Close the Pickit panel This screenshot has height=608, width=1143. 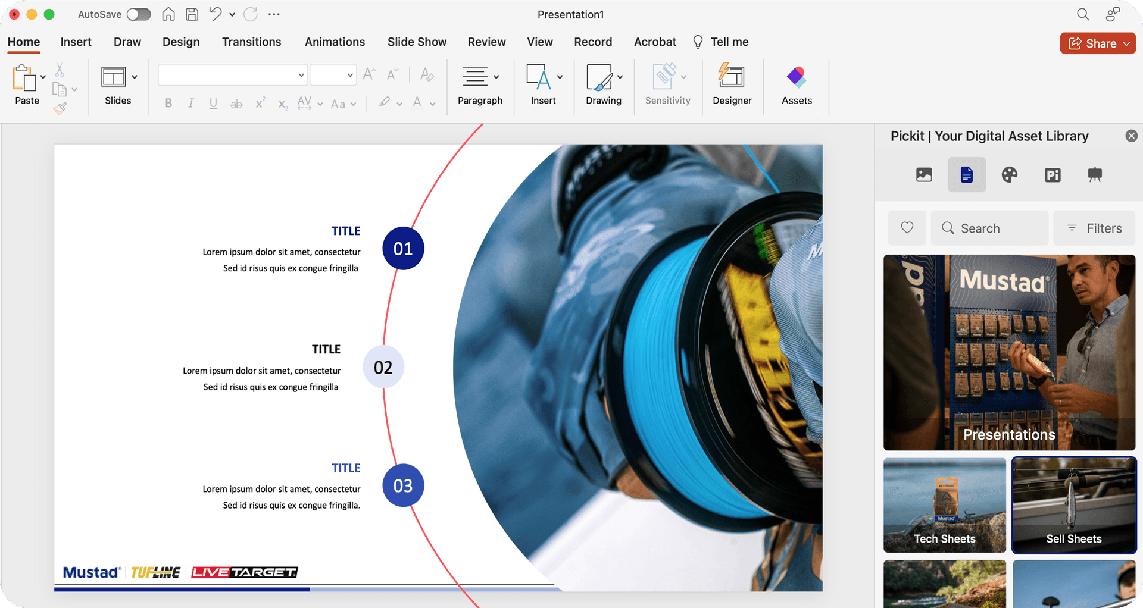pos(1132,136)
